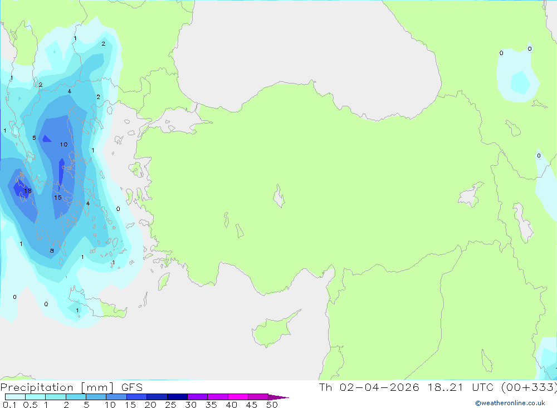
Task: Click the '18' precipitation value on the map
Action: (28, 191)
